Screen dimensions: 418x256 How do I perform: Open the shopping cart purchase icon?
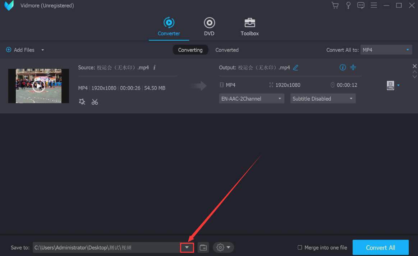tap(335, 5)
